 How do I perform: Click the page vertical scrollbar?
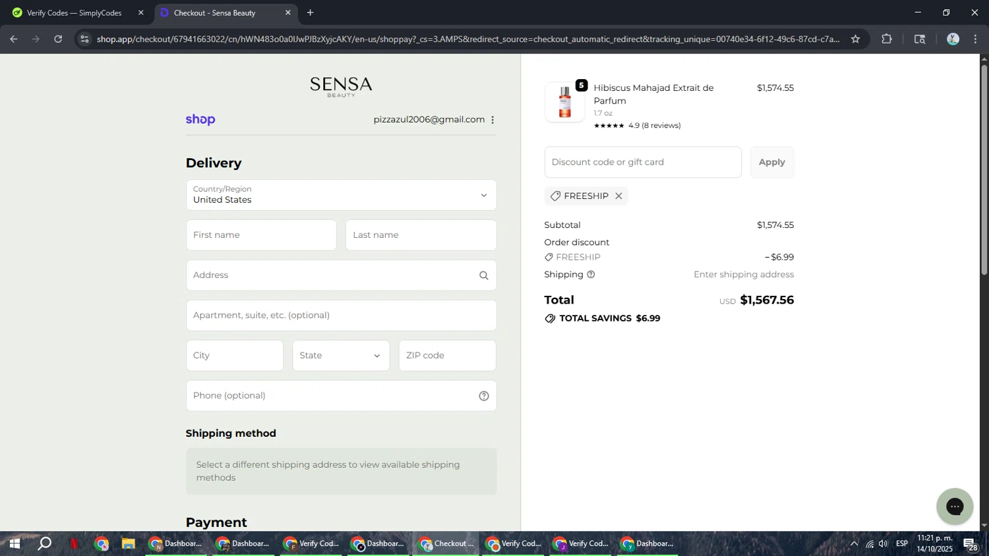tap(984, 171)
